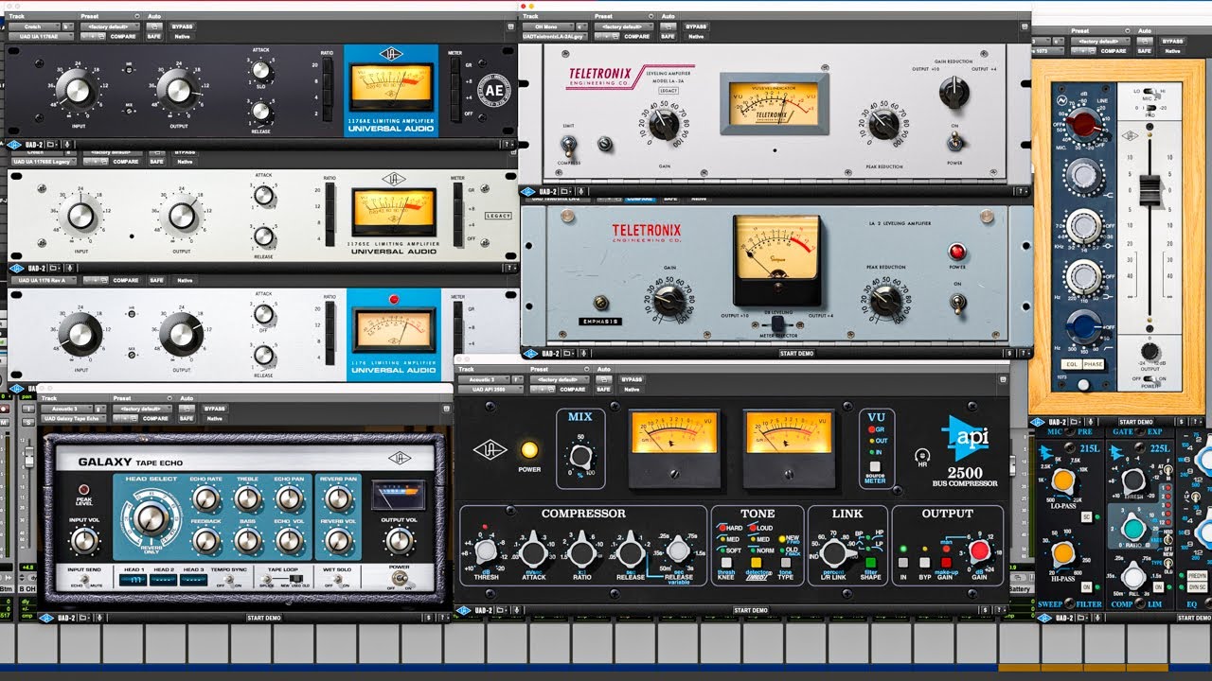Open the UAD API 2500 plugin selector
The image size is (1212, 681).
[x=490, y=389]
